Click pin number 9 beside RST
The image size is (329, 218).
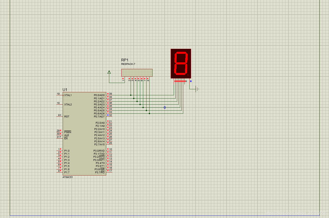[x=59, y=115]
